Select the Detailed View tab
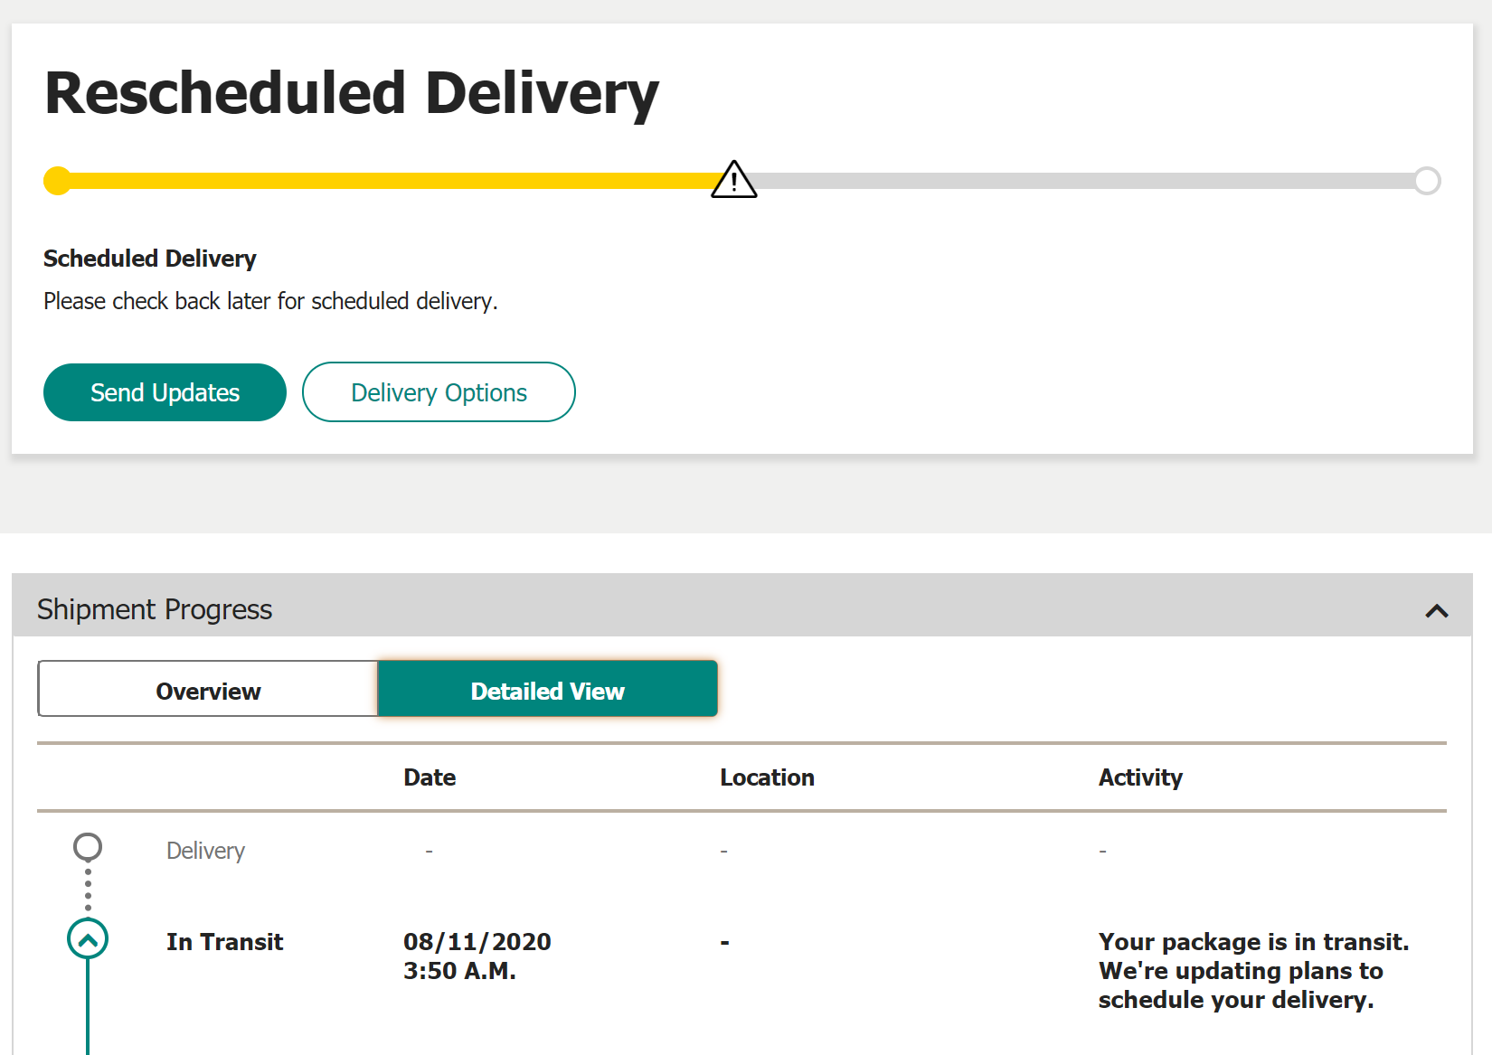The width and height of the screenshot is (1492, 1055). (548, 689)
